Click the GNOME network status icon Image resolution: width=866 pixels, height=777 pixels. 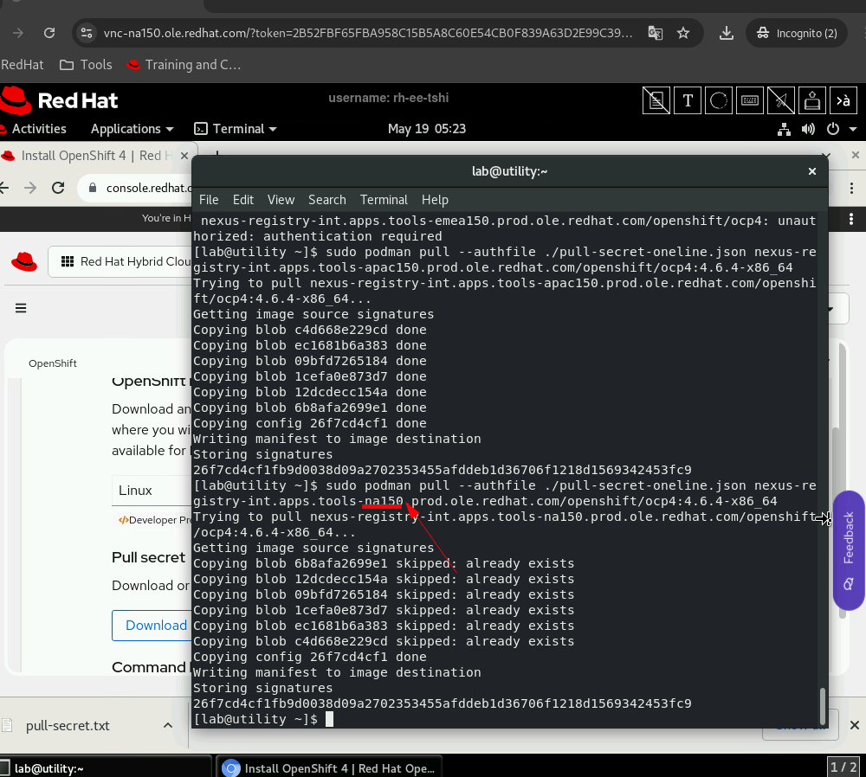(784, 129)
